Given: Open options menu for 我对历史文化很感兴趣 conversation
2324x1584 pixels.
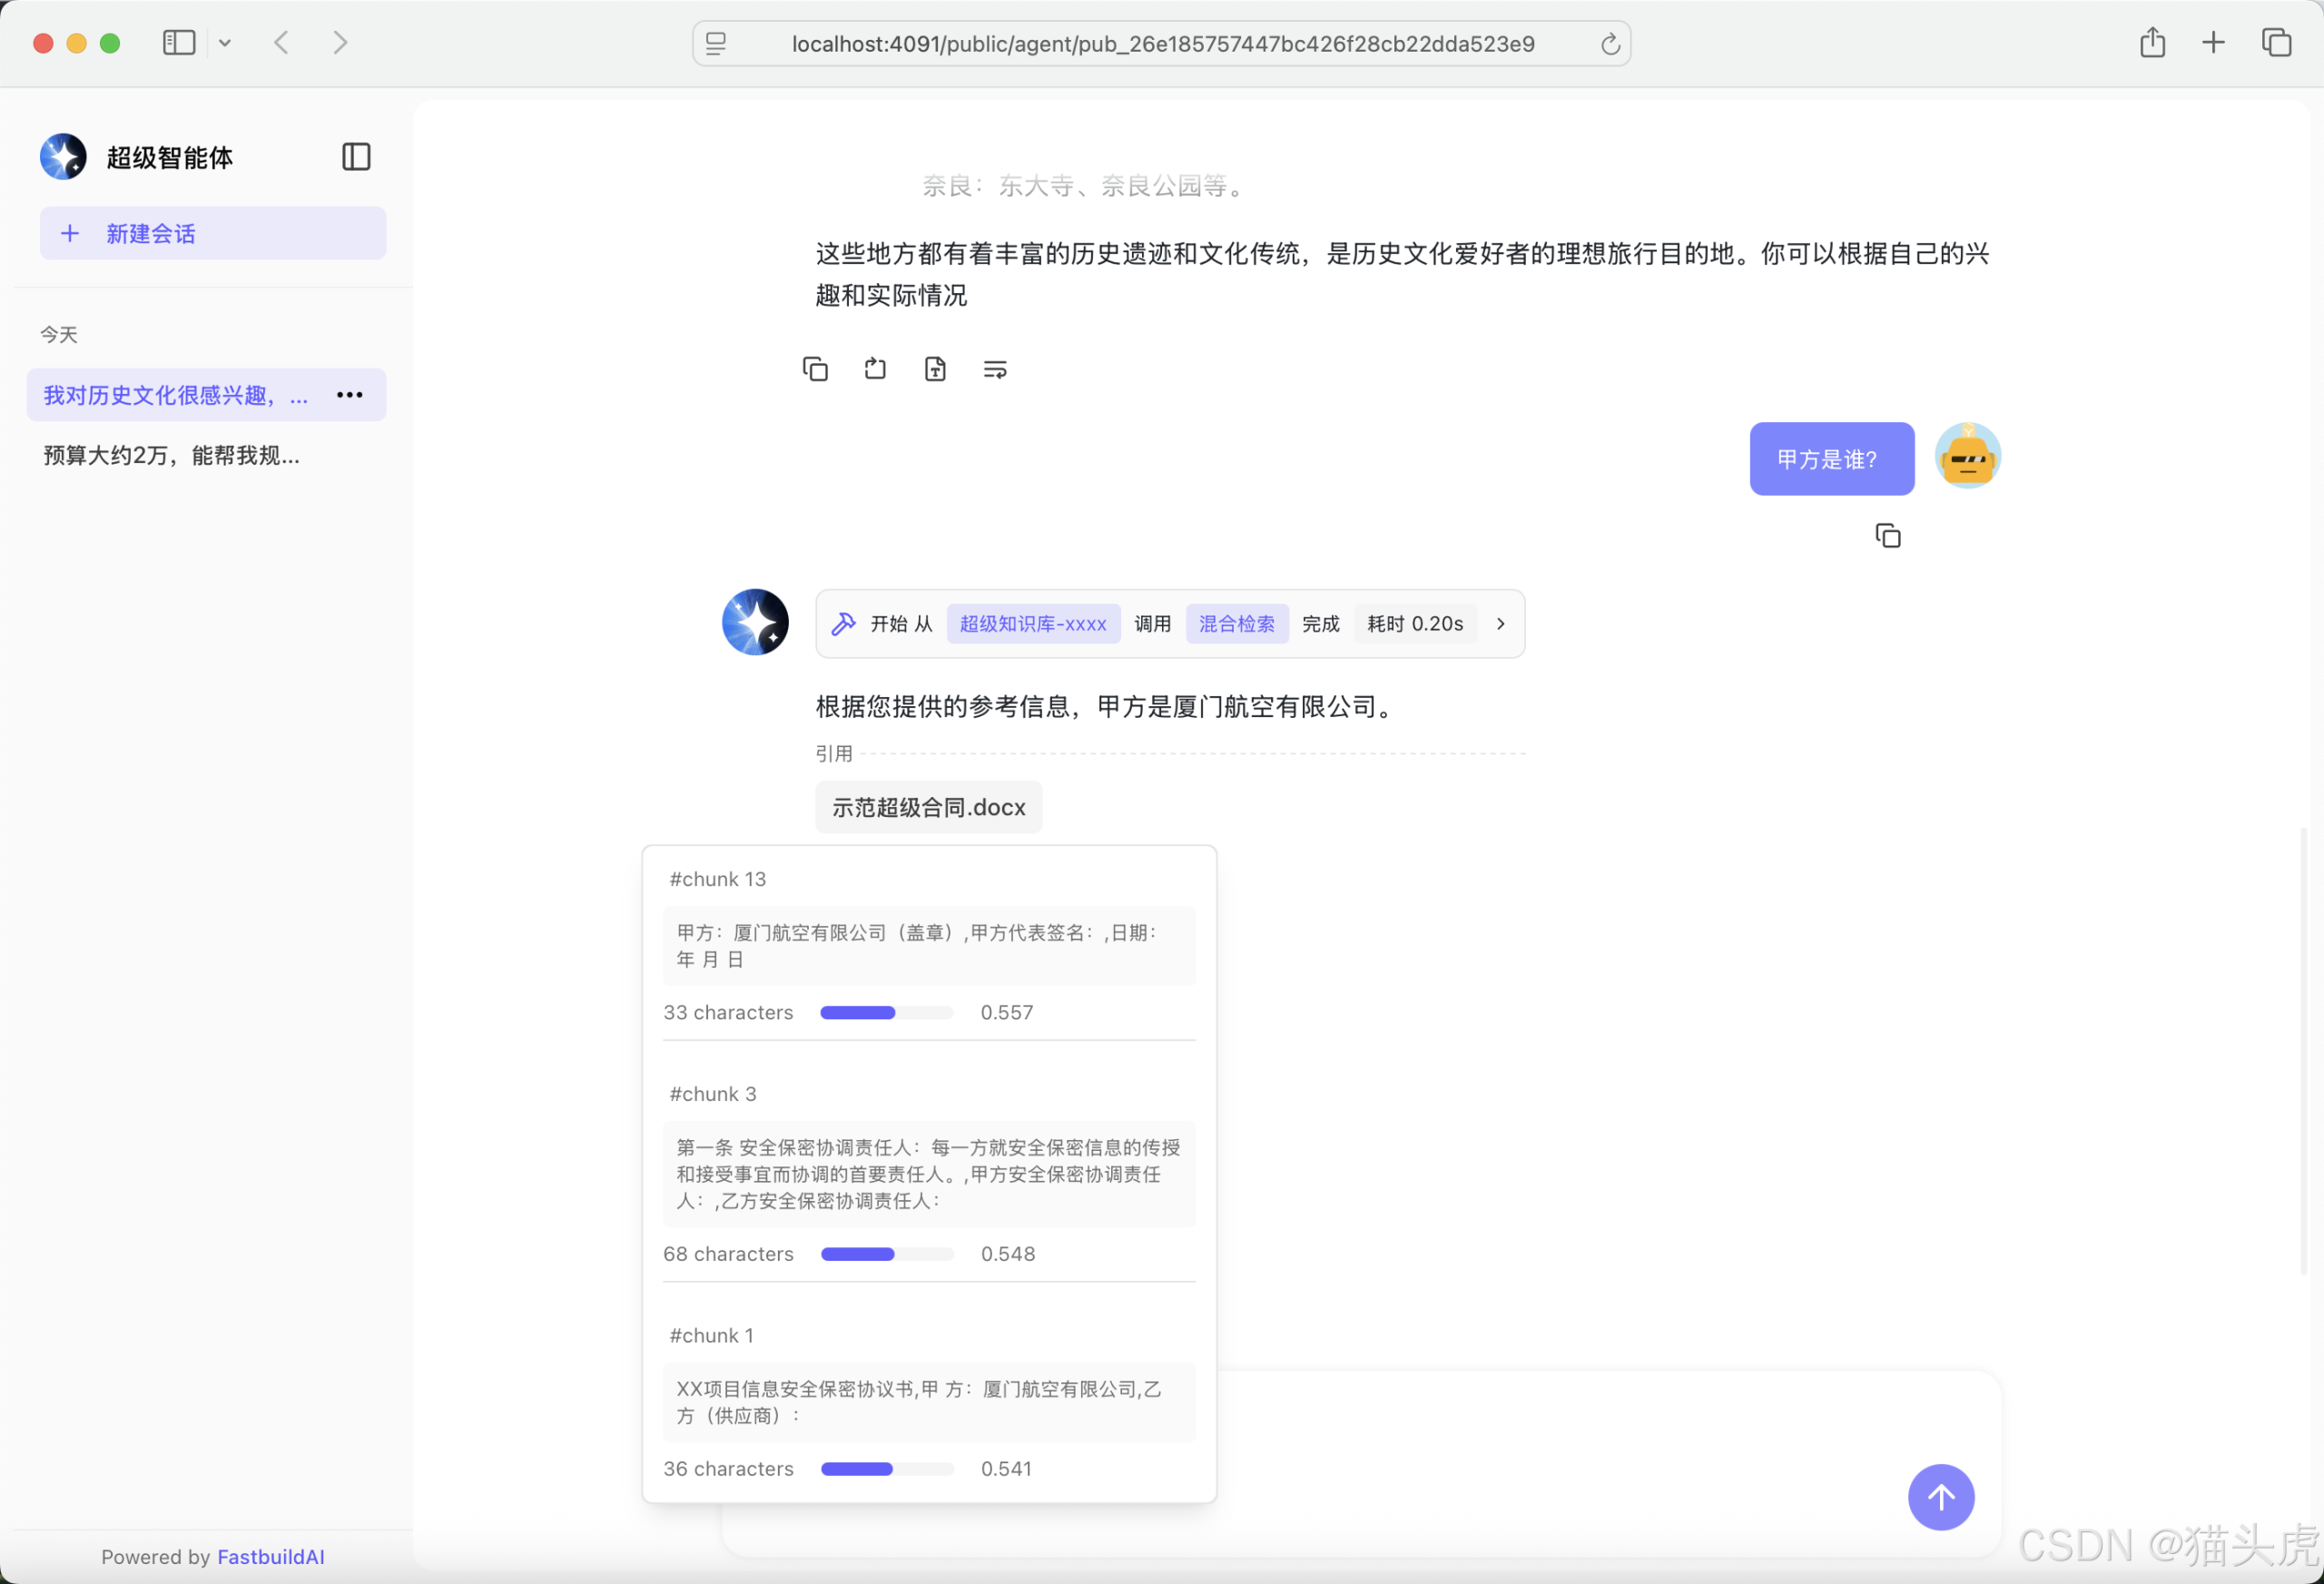Looking at the screenshot, I should (348, 395).
